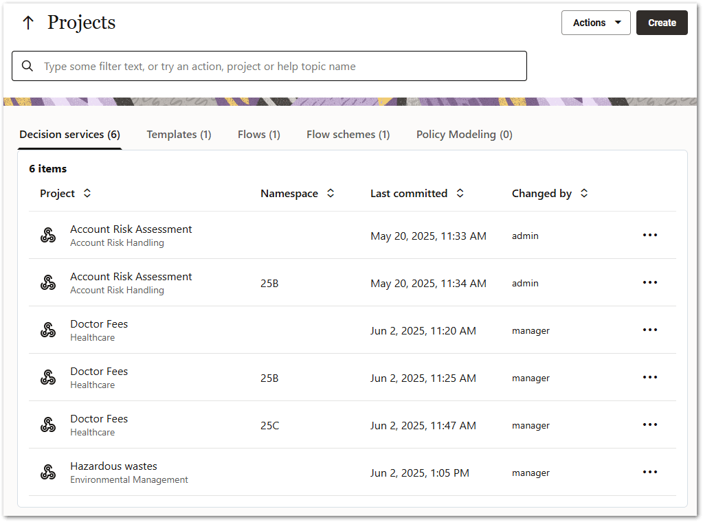Switch to the Flow schemes tab

click(x=348, y=134)
